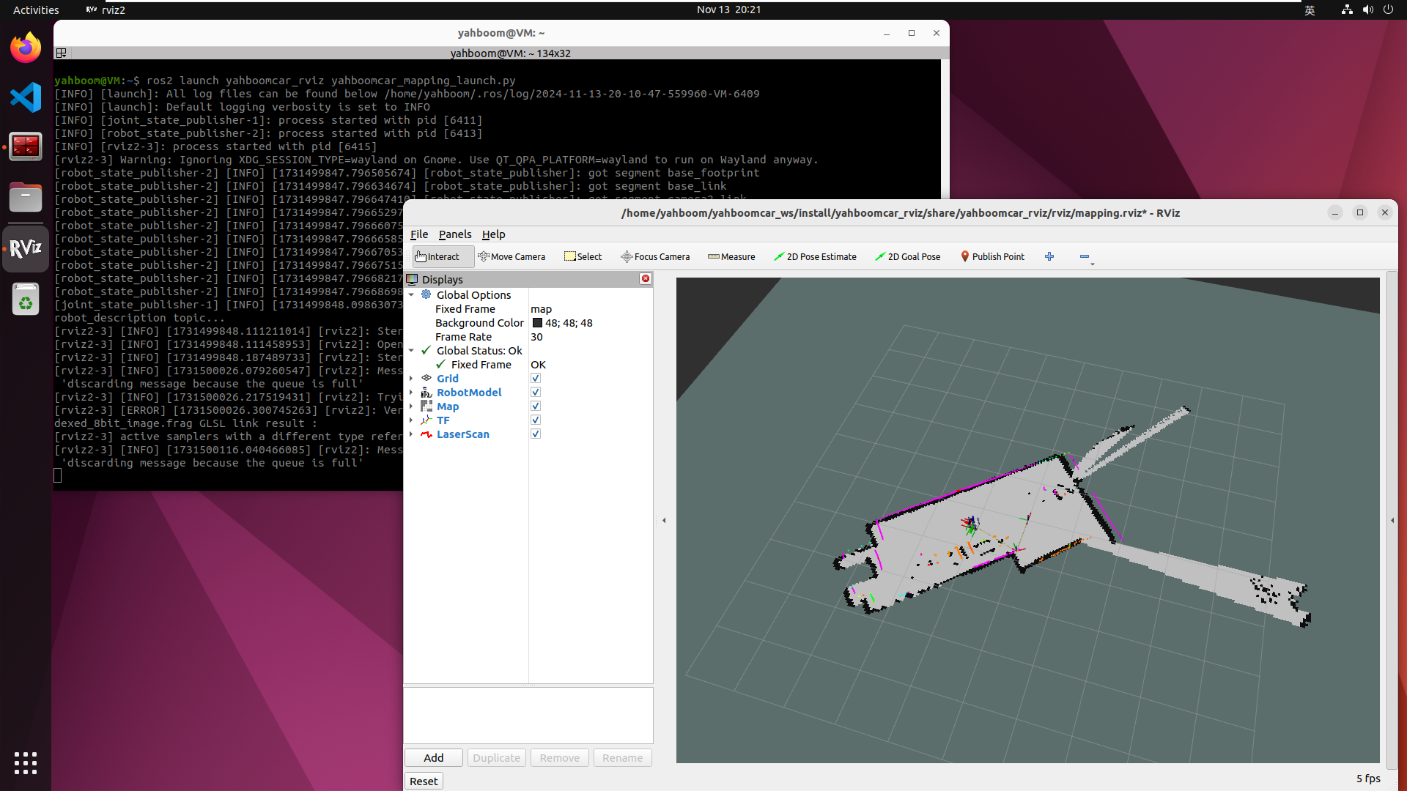
Task: Toggle the Map display checkbox
Action: 536,406
